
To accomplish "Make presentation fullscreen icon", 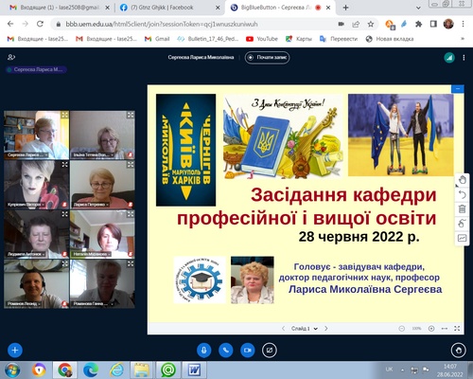I will point(457,329).
